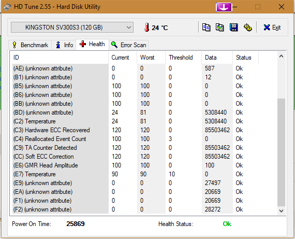Select the (E7) Temperature row
295x239 pixels.
(136, 174)
